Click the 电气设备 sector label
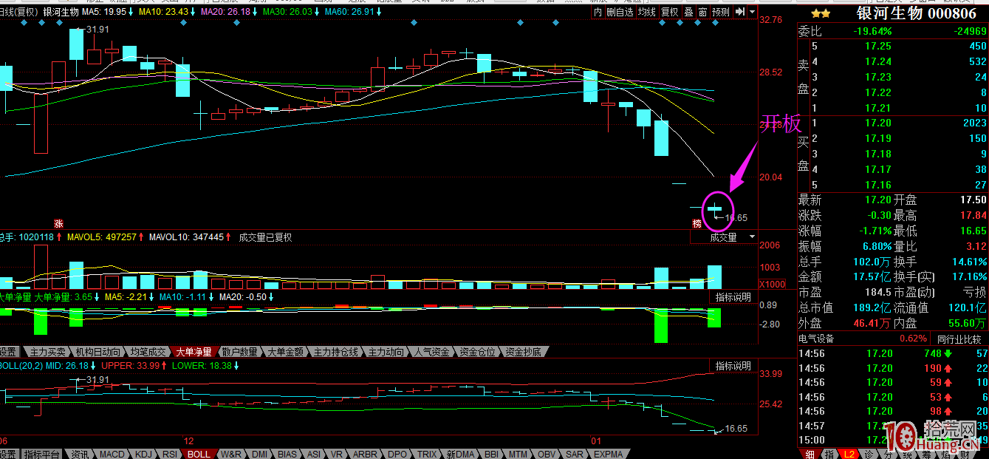 tap(816, 339)
